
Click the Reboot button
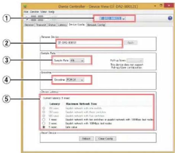pyautogui.click(x=86, y=139)
